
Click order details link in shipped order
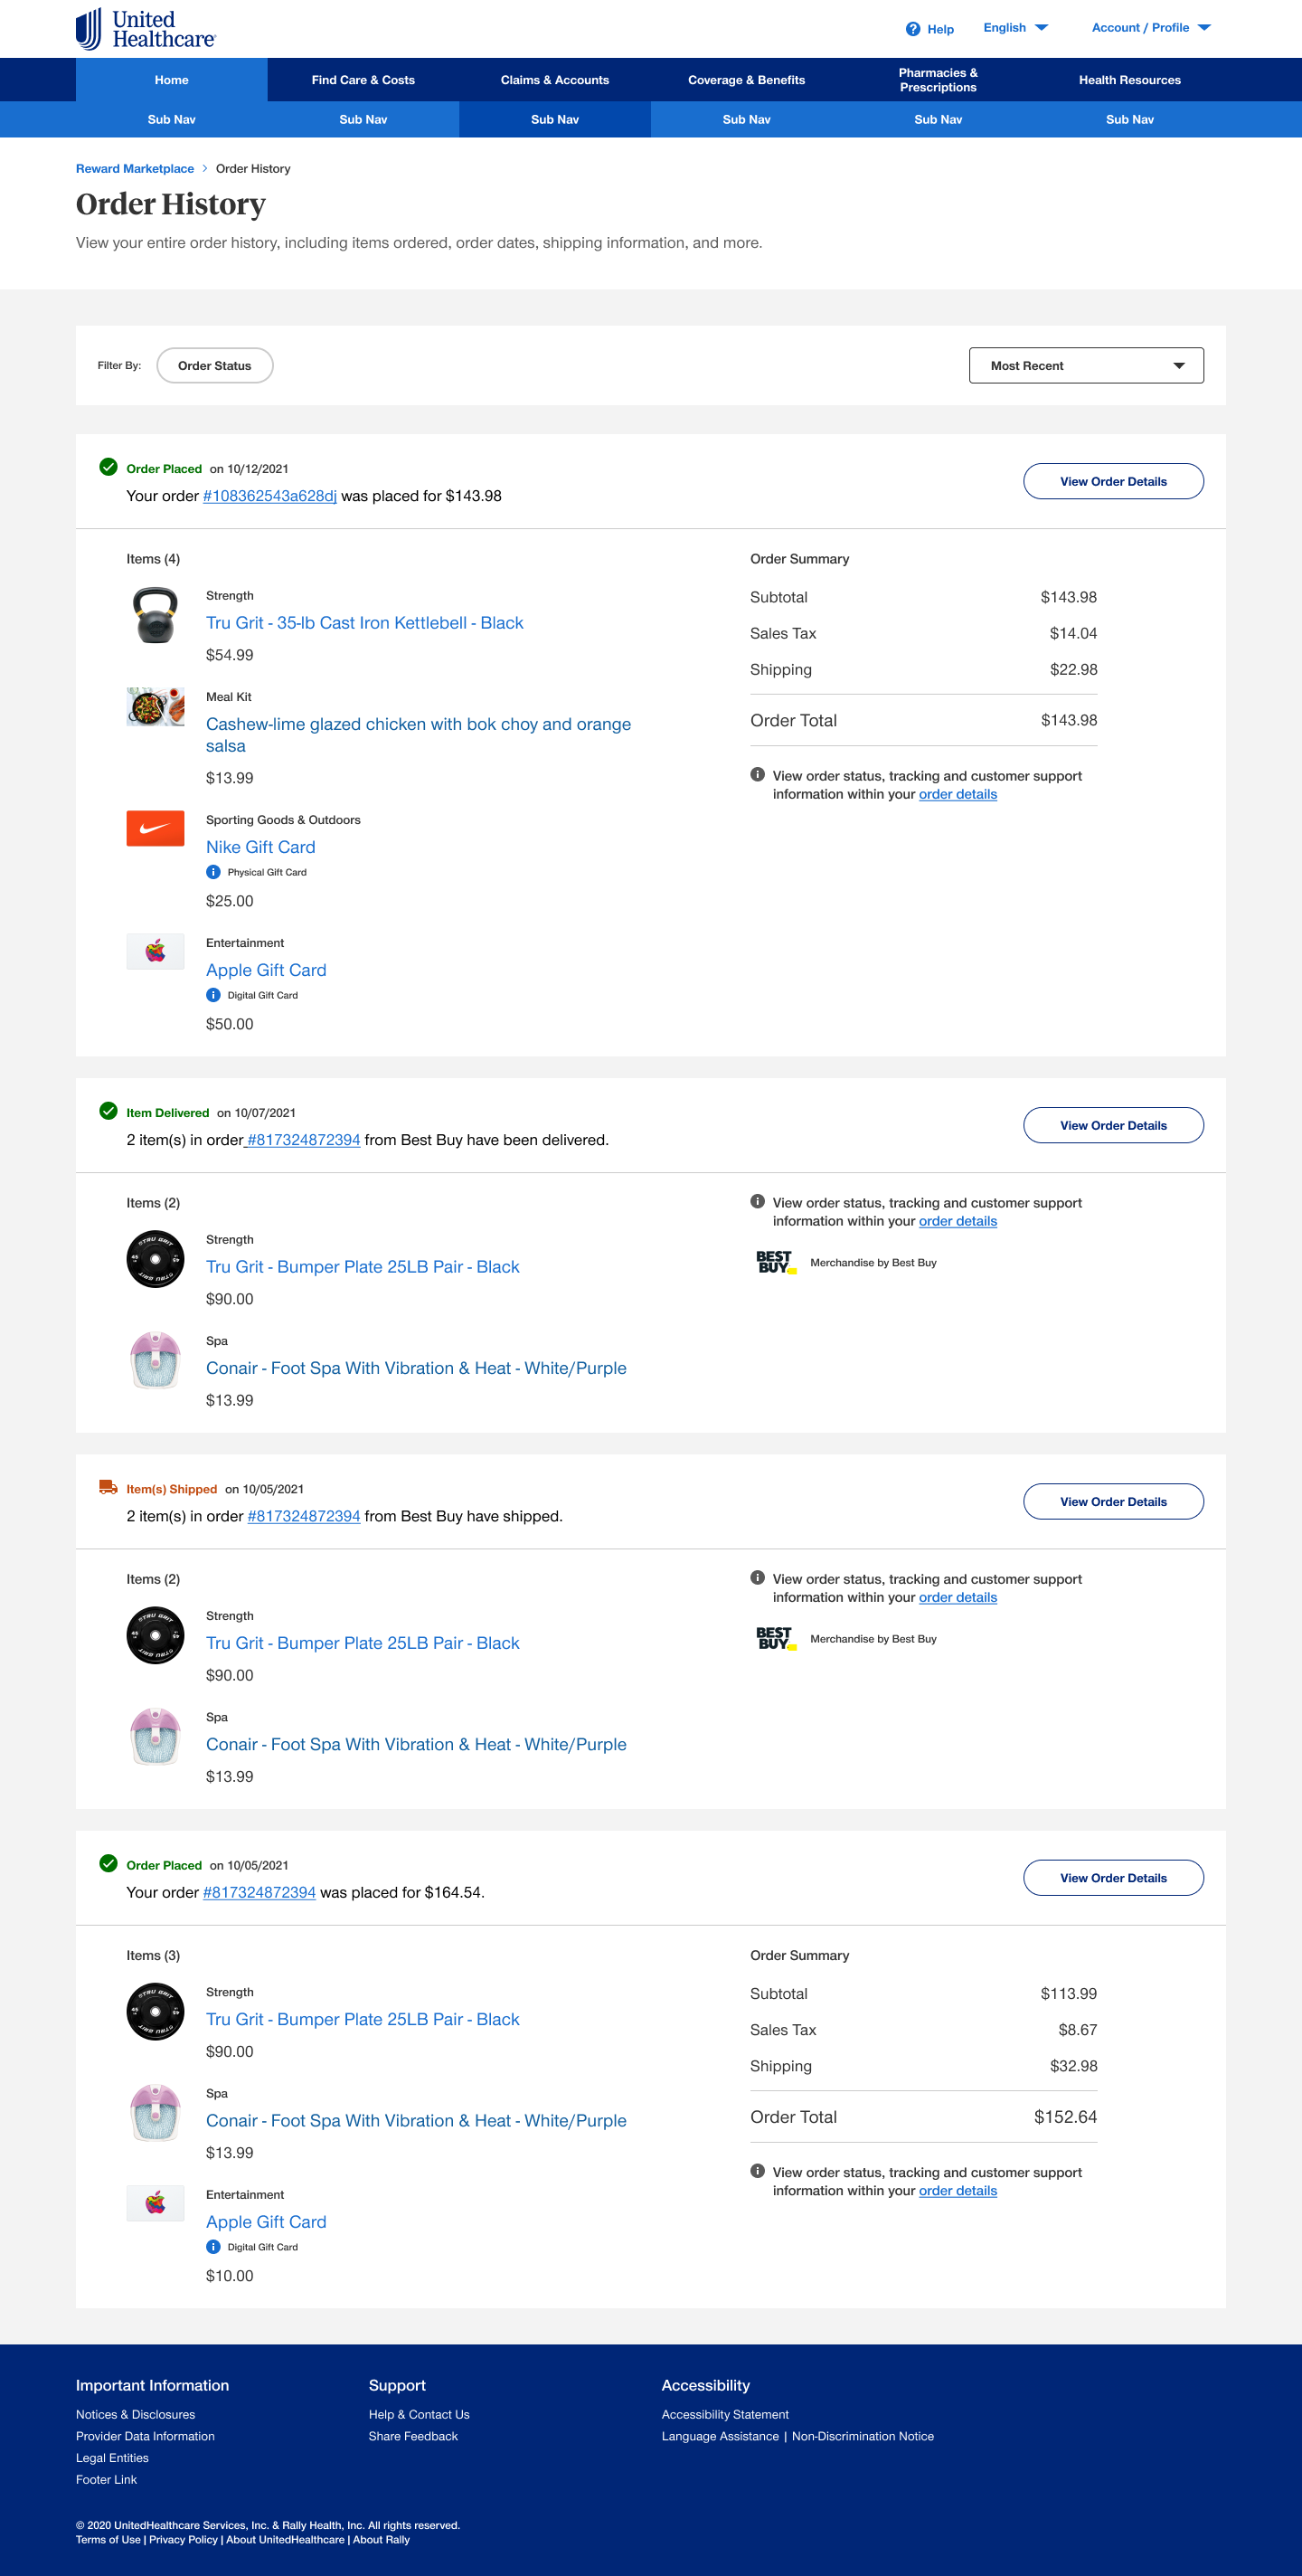(958, 1597)
